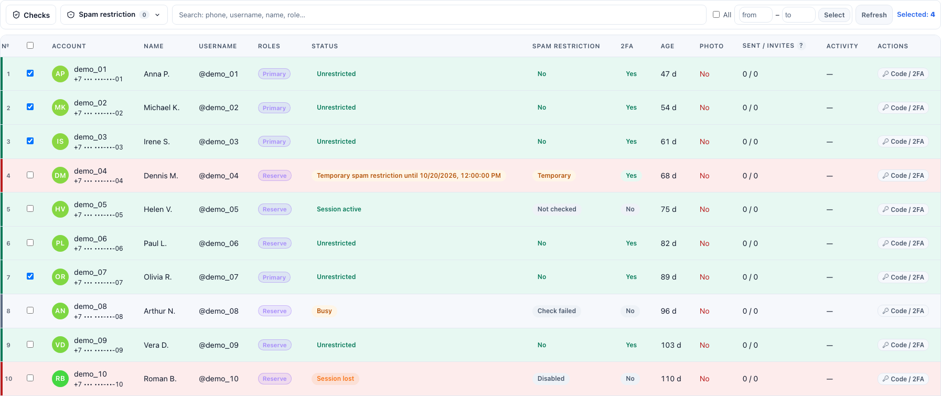Click the MK avatar for demo_02

click(x=60, y=108)
